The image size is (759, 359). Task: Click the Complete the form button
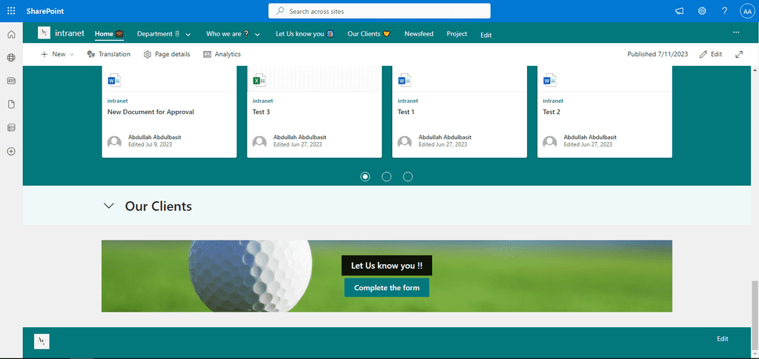pos(387,287)
